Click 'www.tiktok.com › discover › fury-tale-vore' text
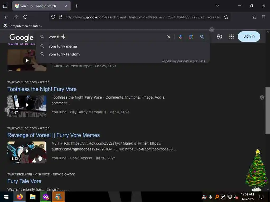The width and height of the screenshot is (270, 202). (x=41, y=174)
